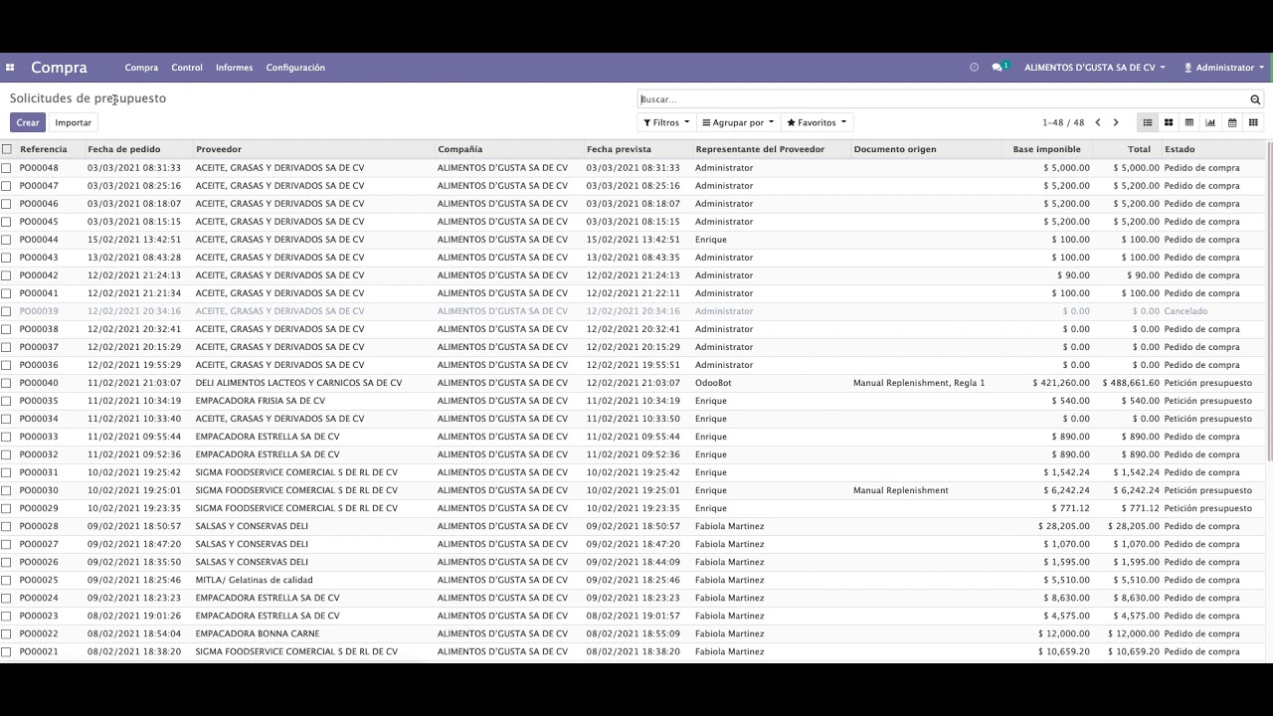Sort by the Proveedor column header

(x=219, y=149)
